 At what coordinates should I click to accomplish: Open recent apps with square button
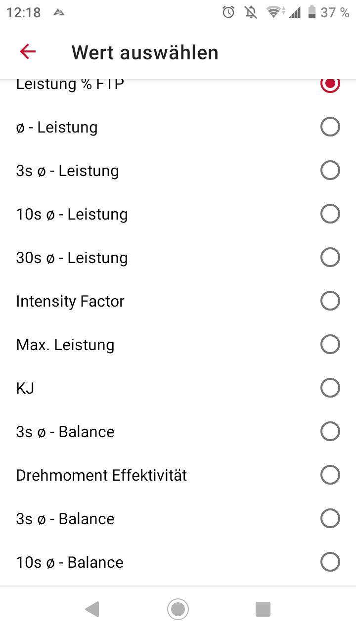[x=263, y=609]
